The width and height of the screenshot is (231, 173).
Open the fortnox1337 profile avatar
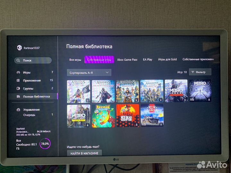click(x=20, y=48)
